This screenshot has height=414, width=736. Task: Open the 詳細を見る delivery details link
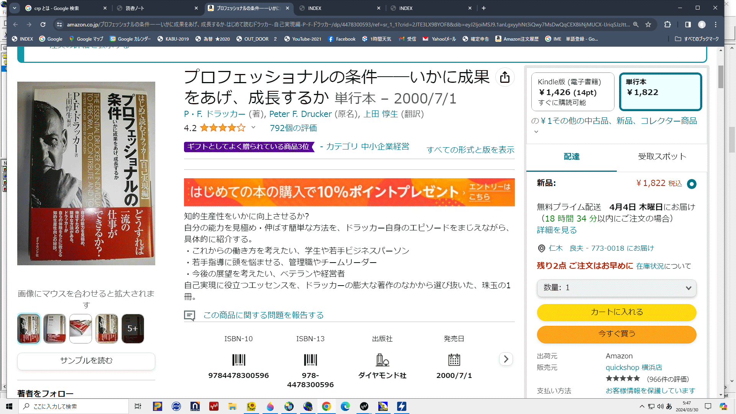click(x=557, y=230)
